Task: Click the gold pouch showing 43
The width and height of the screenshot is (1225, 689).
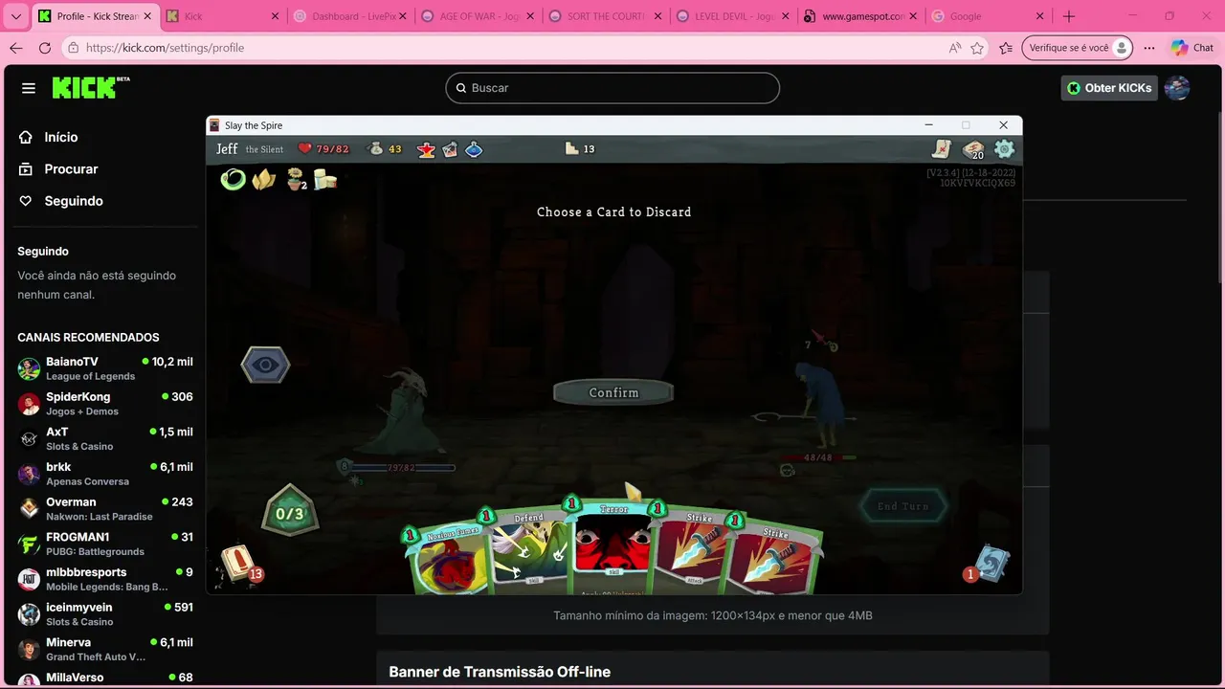Action: pos(375,148)
